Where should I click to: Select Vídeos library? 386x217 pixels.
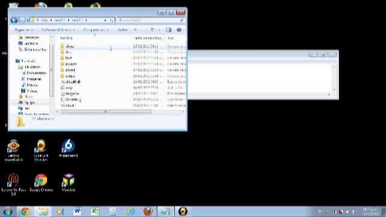click(x=29, y=91)
